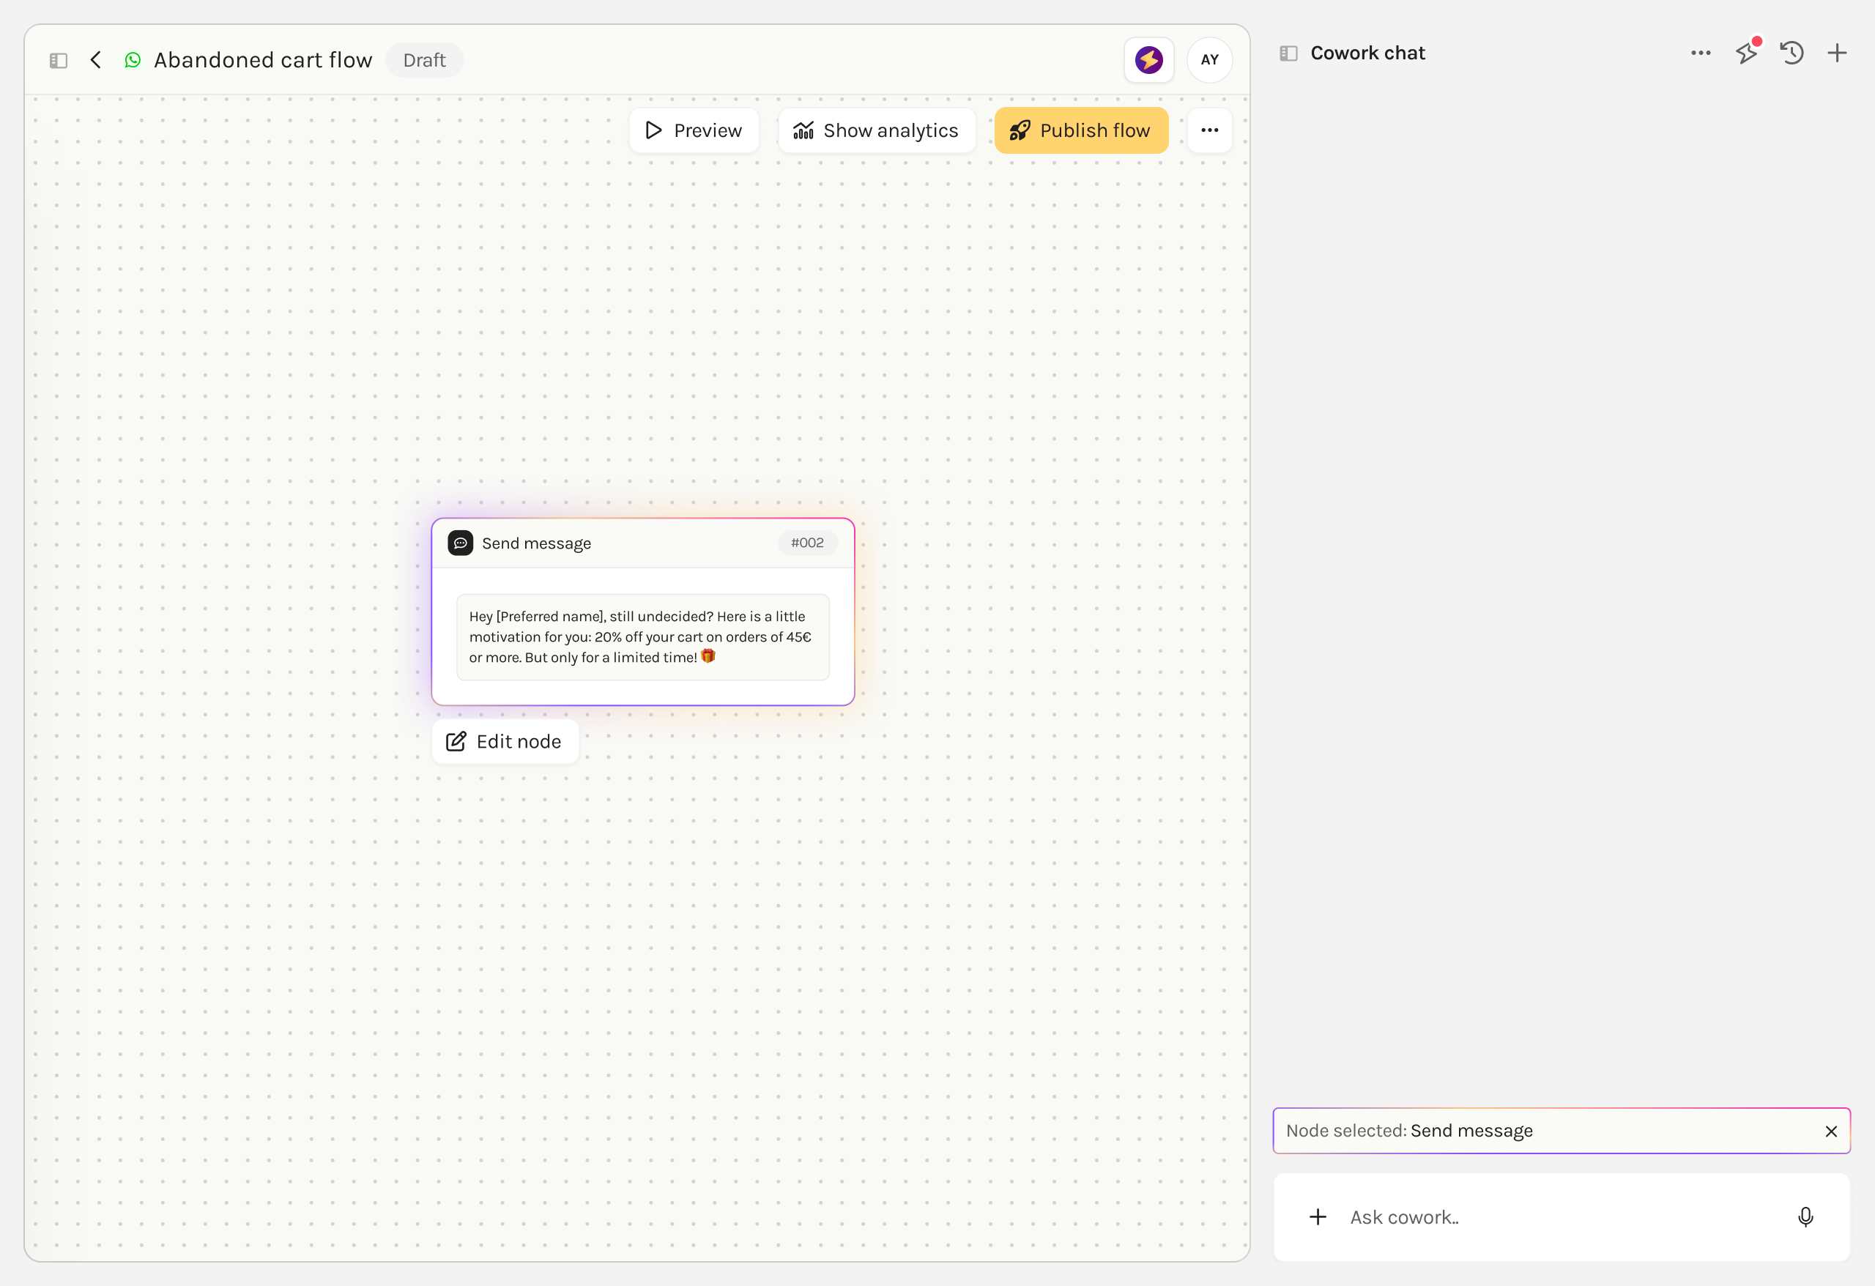The image size is (1875, 1286).
Task: Add attachment with plus in chat input
Action: point(1318,1216)
